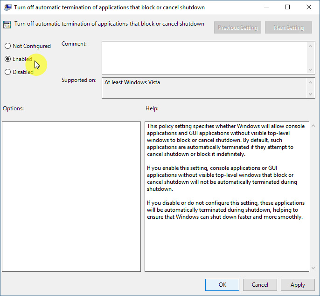The height and width of the screenshot is (296, 320).
Task: Apply the policy setting
Action: [298, 285]
